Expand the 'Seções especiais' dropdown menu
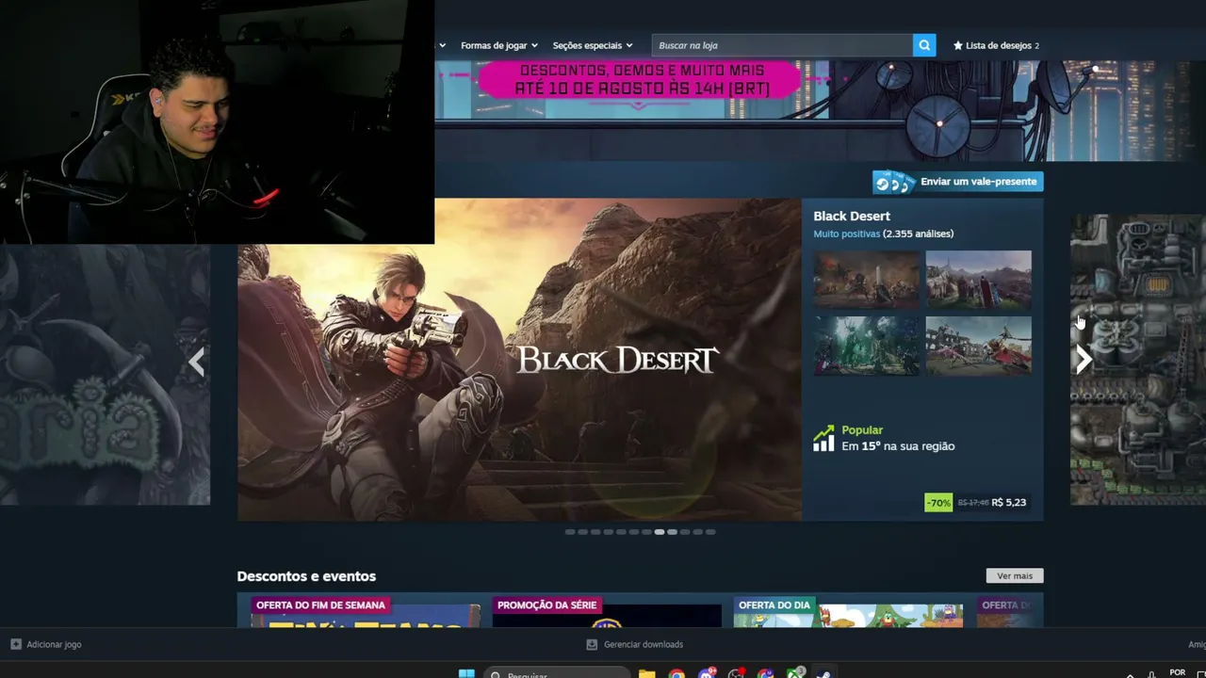Screen dimensions: 1206x678 593,45
